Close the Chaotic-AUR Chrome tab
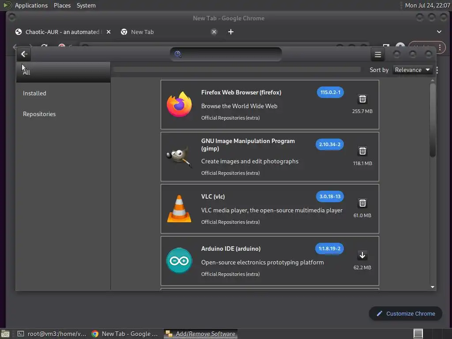The image size is (452, 339). 109,32
